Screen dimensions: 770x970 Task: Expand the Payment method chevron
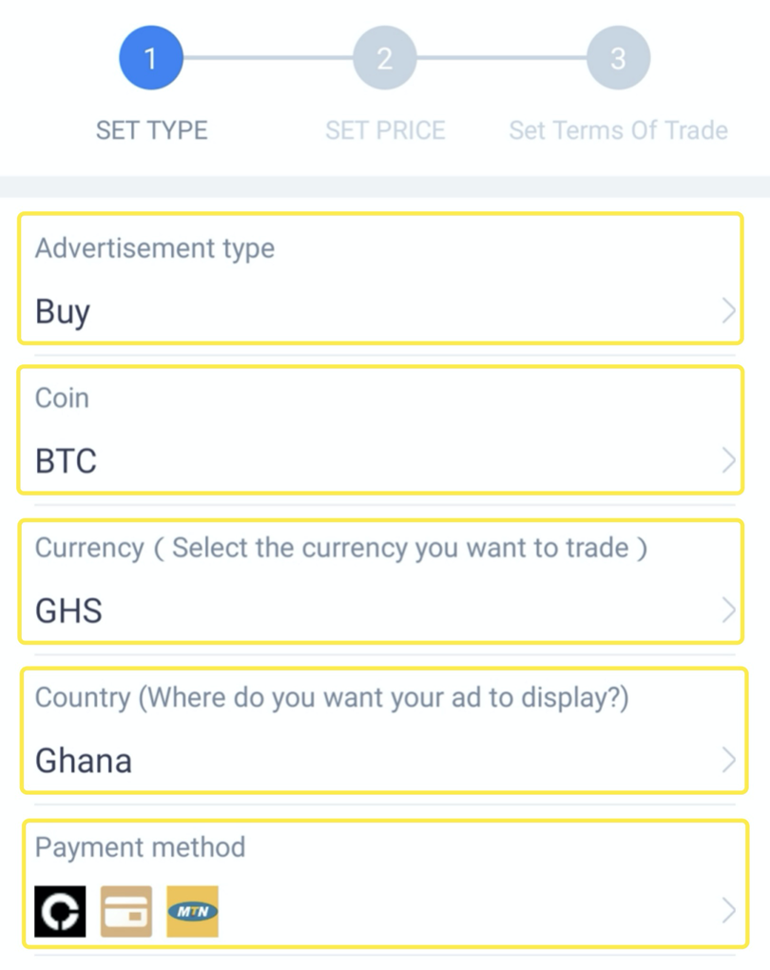(x=728, y=911)
